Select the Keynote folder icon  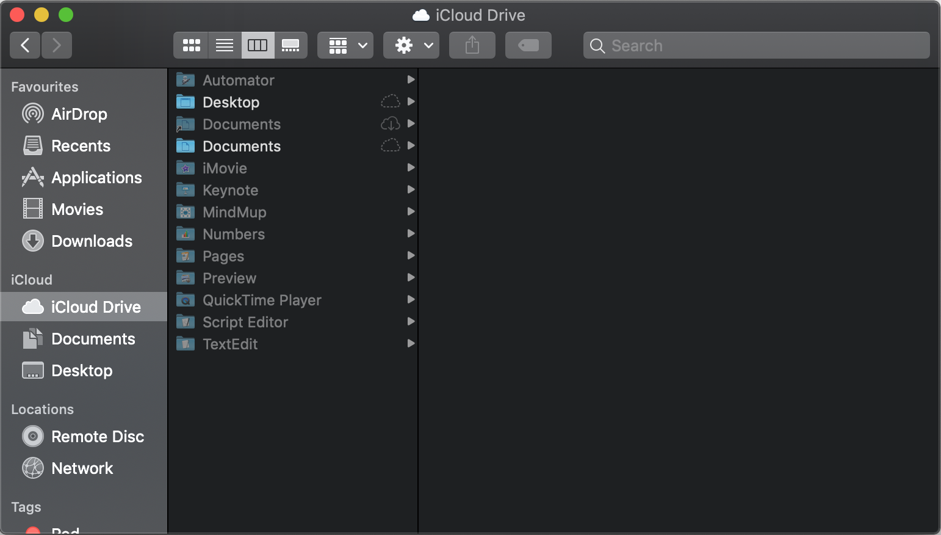pos(186,190)
